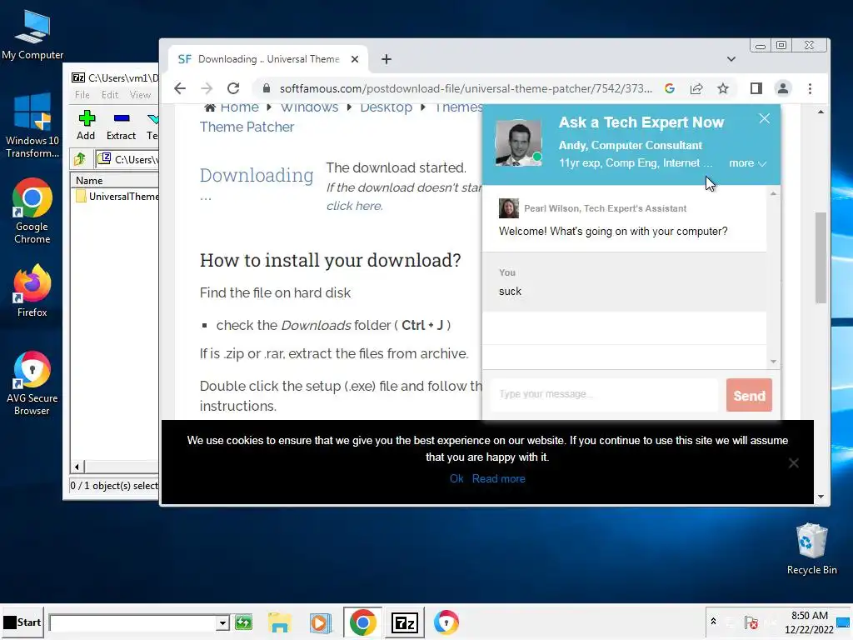Screen dimensions: 853x640
Task: Select the Downloading Universal Theme tab
Action: click(268, 59)
